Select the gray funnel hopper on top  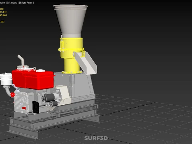click(70, 21)
